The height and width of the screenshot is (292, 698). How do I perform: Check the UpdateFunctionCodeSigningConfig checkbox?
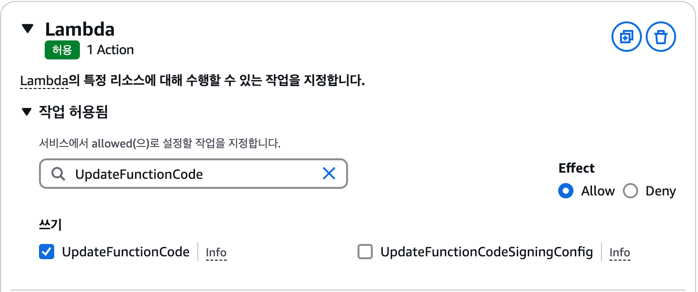coord(365,252)
